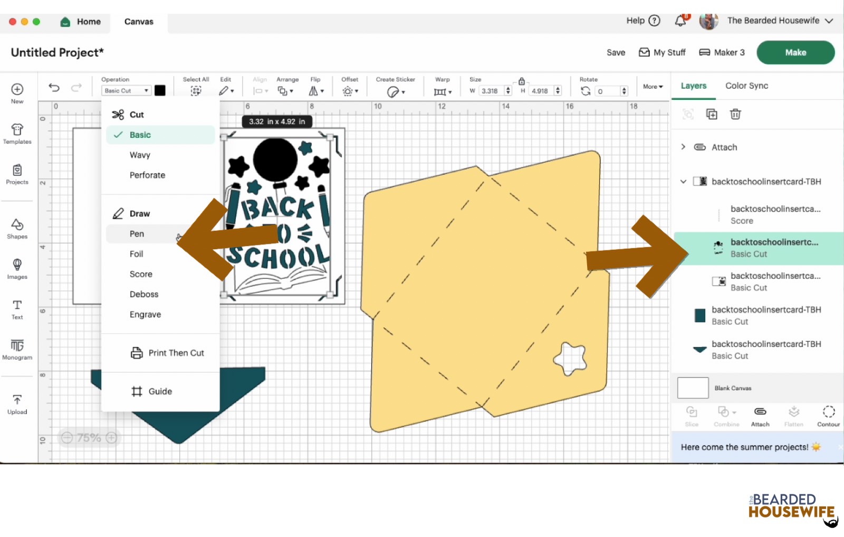The height and width of the screenshot is (537, 844).
Task: Click the black operation color swatch
Action: [x=160, y=90]
